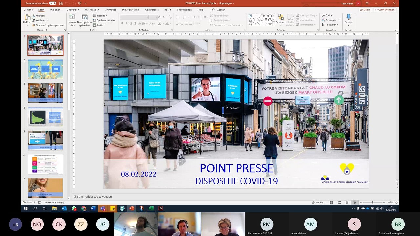Expand the Indeling dropdown
420x236 pixels.
coord(100,15)
